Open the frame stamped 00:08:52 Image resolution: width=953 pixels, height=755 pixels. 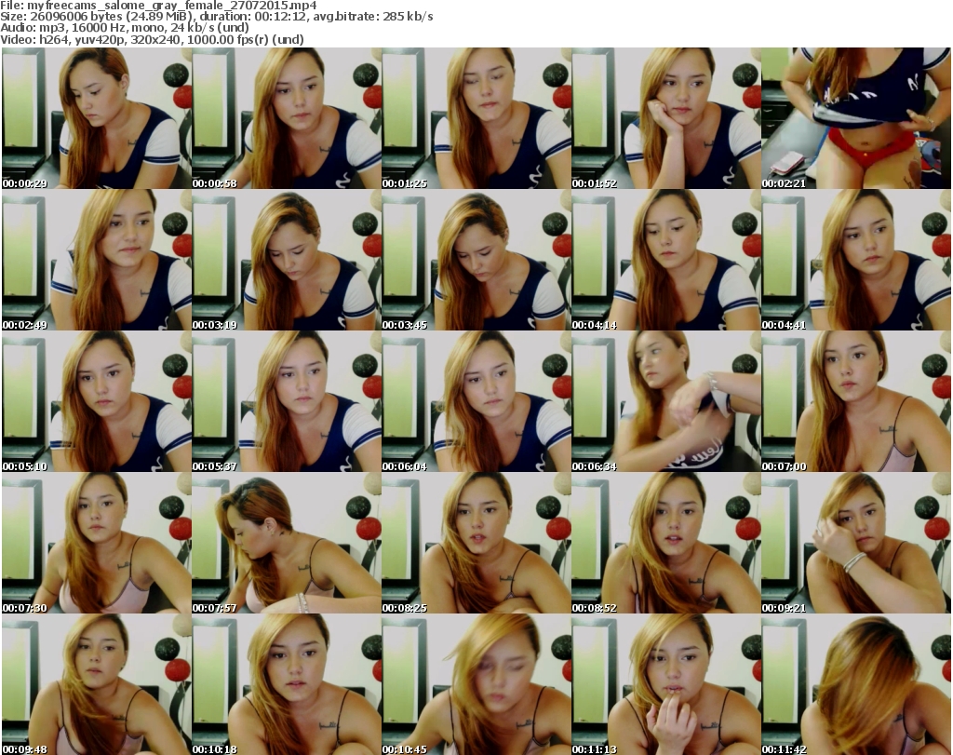point(666,543)
